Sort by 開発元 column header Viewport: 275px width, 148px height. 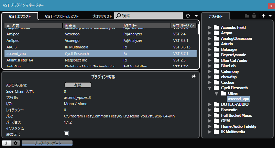(x=92, y=26)
